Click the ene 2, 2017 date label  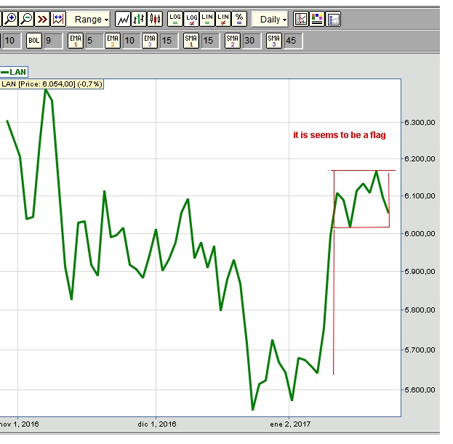290,424
